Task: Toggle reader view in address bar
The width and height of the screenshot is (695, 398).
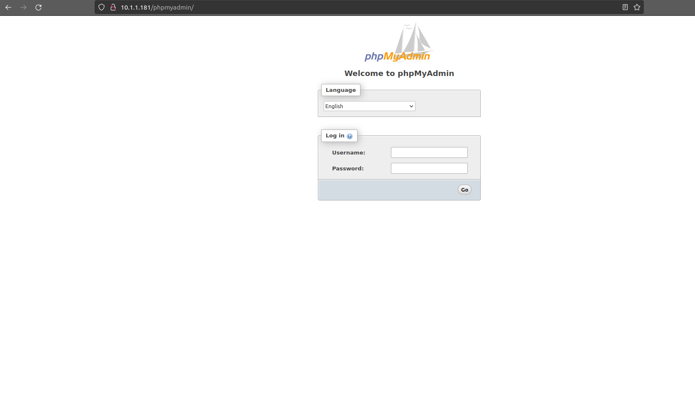Action: point(625,8)
